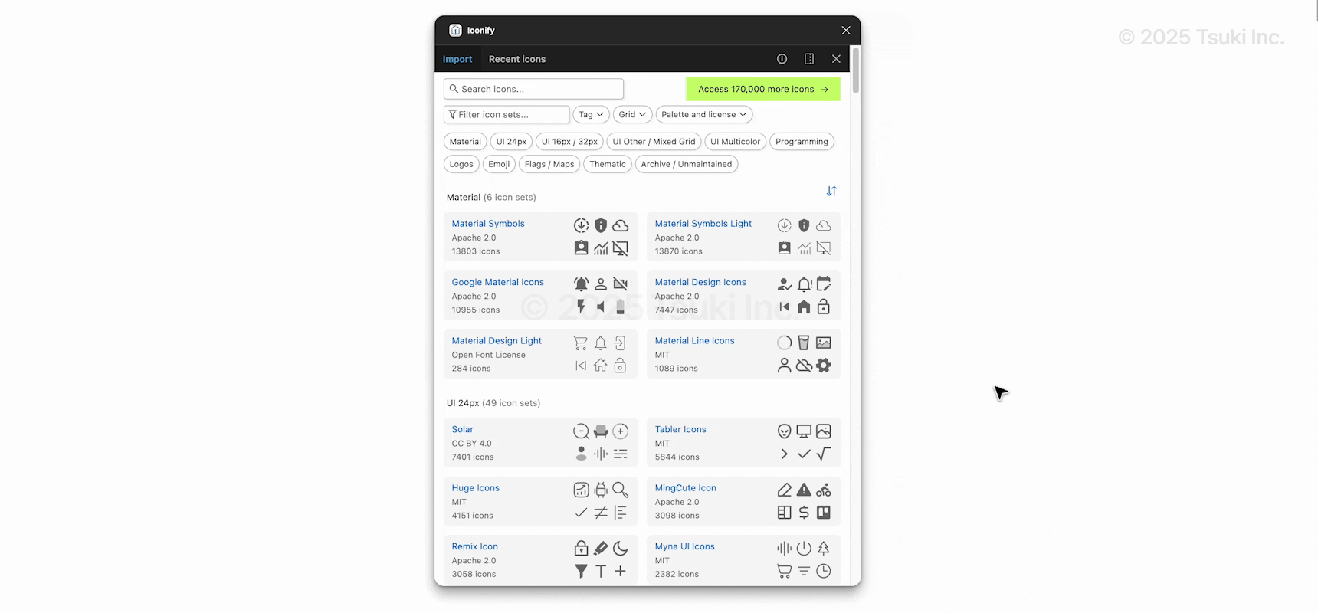The image size is (1318, 613).
Task: Click the plugin panel vertical scrollbar
Action: [855, 70]
